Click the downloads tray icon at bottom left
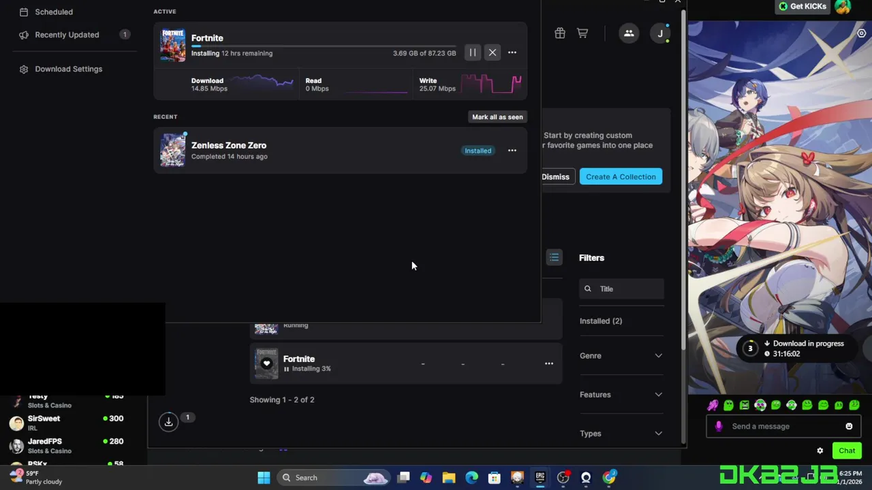 click(x=168, y=422)
